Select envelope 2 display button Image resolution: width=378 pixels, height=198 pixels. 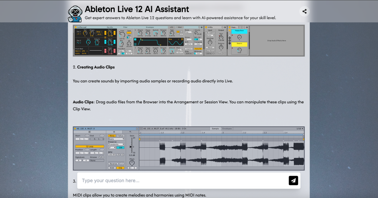135,44
